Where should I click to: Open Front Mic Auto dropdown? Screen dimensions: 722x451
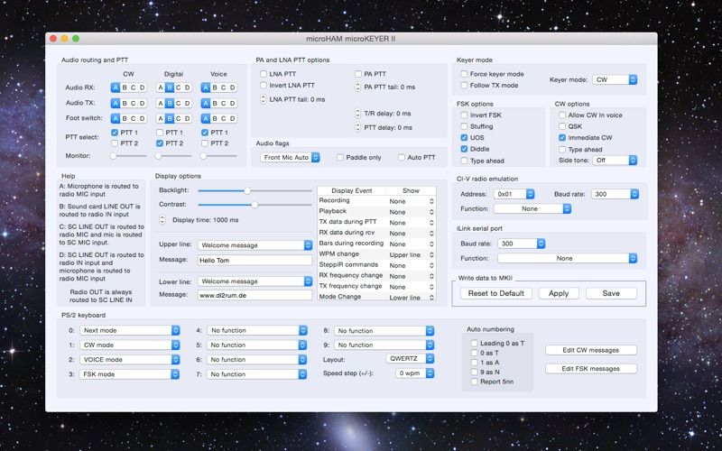tap(290, 157)
